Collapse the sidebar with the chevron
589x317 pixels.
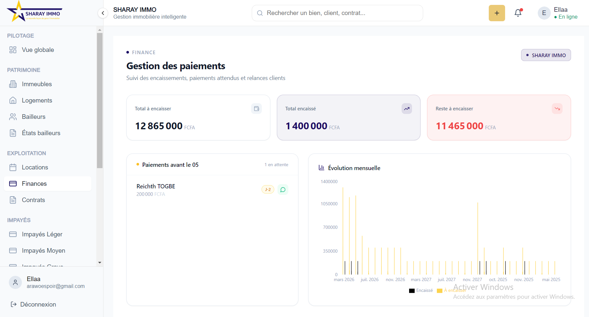[x=103, y=13]
